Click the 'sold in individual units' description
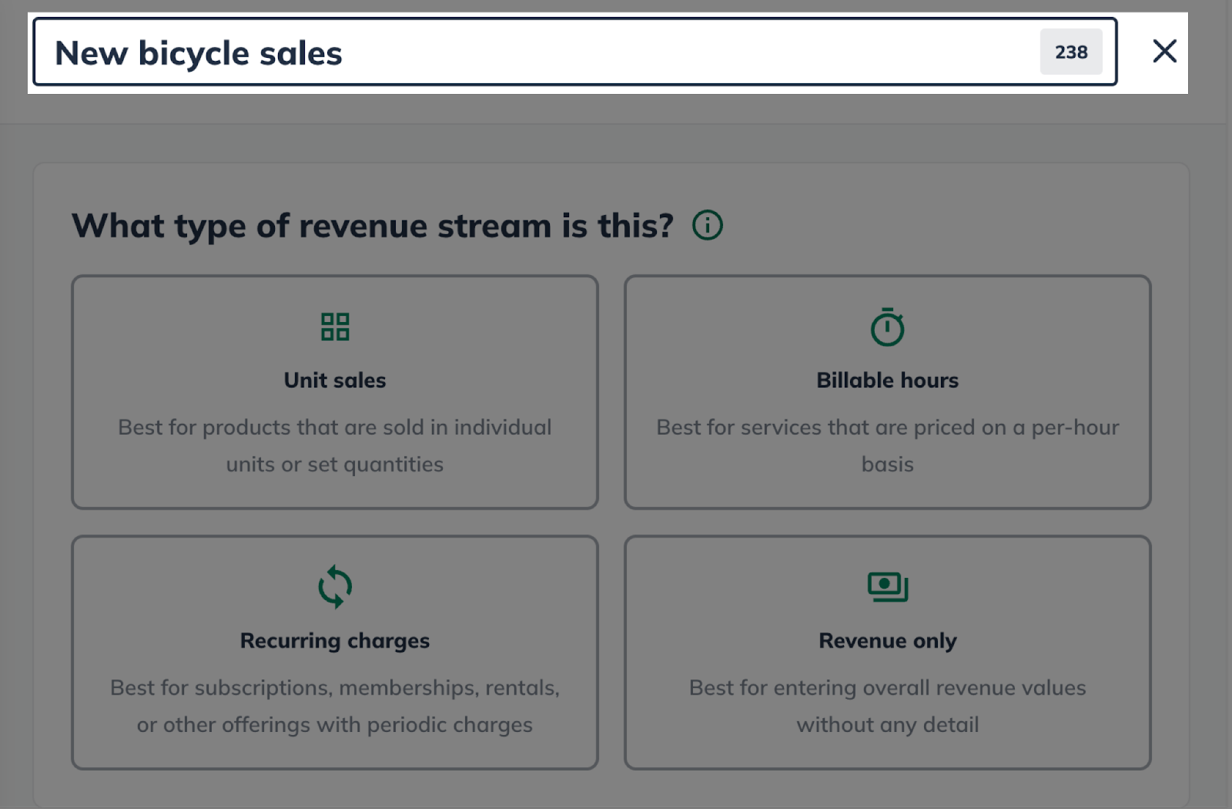 335,445
